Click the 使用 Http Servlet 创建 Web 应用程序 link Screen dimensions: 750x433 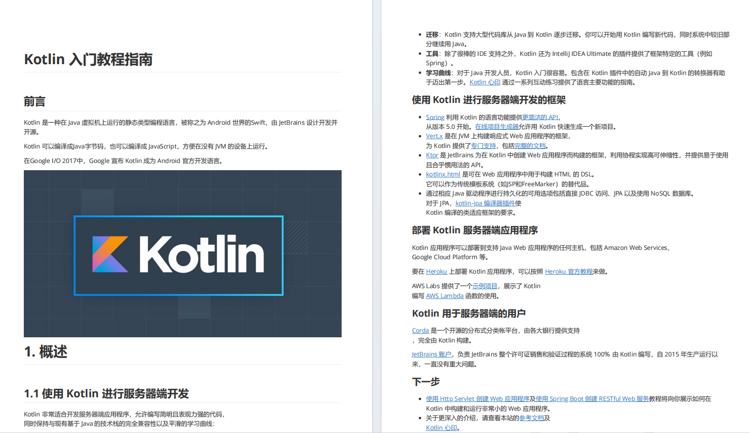pos(475,398)
